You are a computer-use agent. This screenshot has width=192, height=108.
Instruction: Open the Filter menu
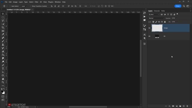[x=37, y=2]
